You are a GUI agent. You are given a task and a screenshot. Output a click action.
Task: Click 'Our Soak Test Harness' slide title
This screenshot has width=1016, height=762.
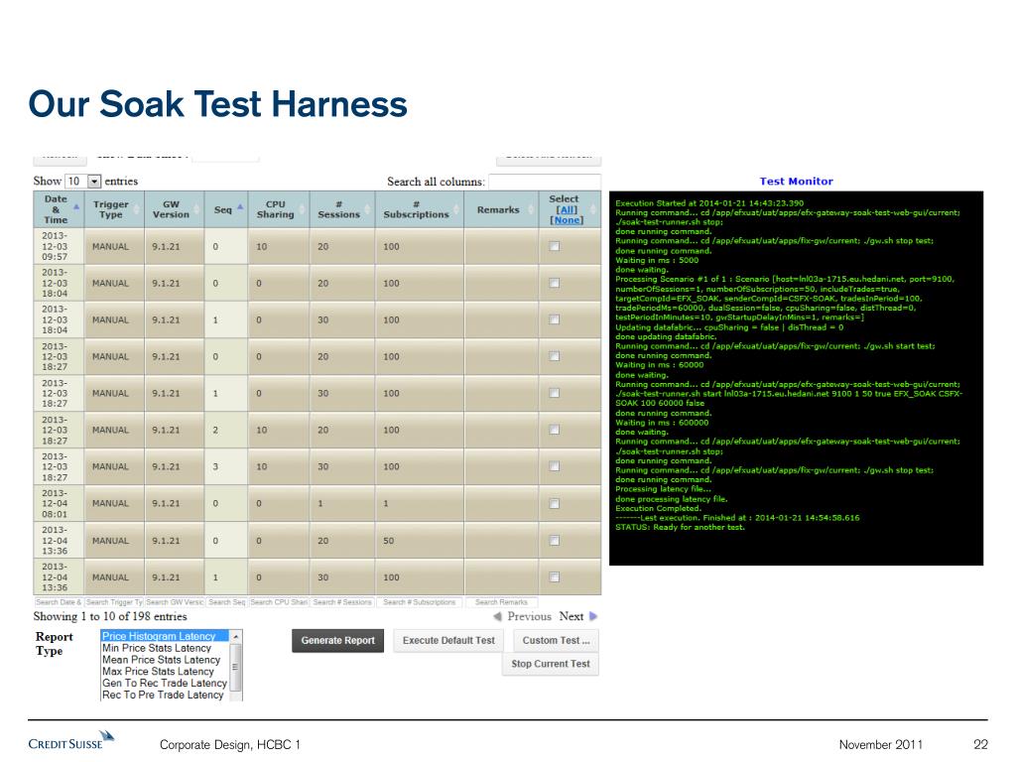[x=217, y=104]
